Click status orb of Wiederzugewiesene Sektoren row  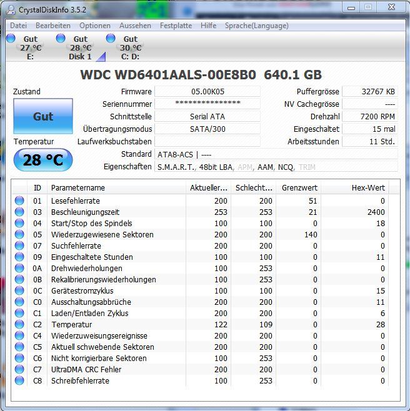19,234
